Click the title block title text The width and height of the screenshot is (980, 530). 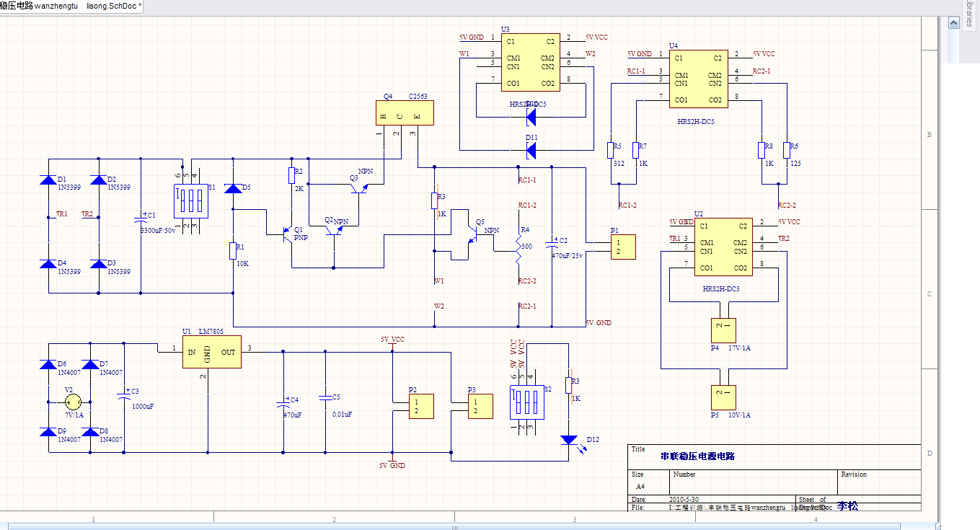point(697,456)
